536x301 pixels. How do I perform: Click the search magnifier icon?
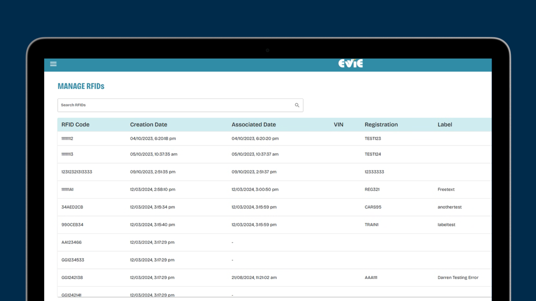(x=297, y=105)
